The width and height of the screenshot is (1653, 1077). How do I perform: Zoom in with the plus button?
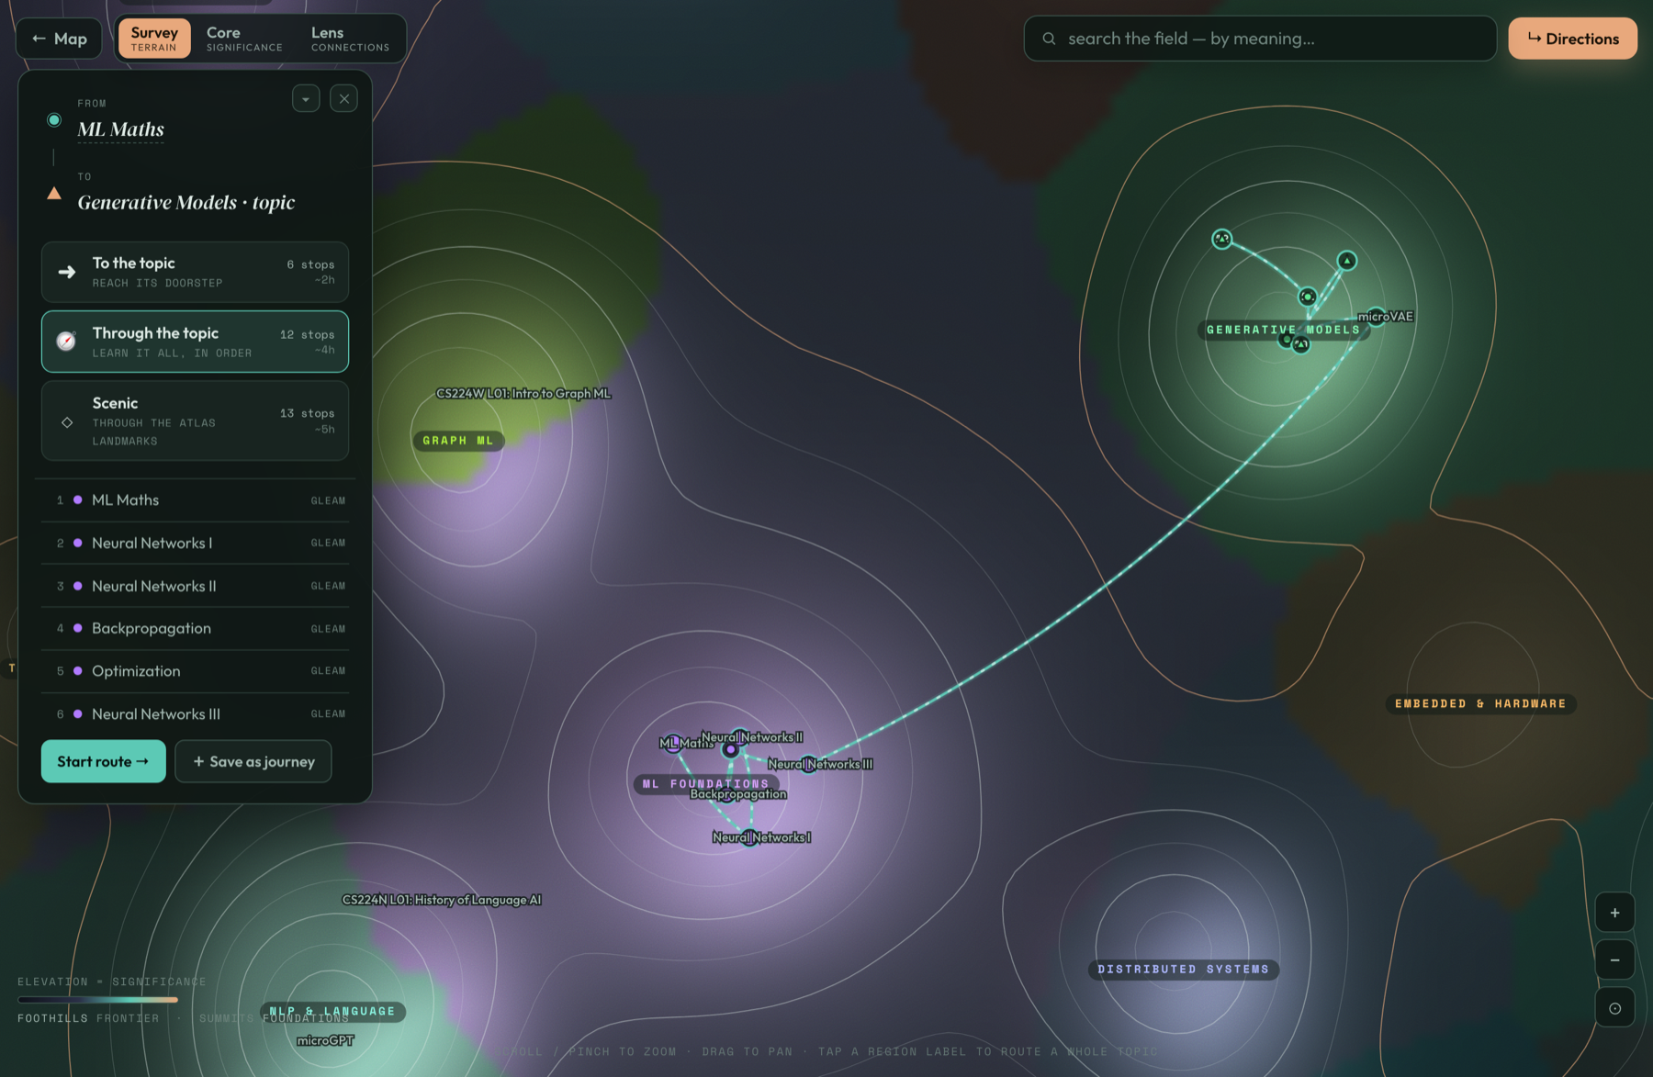coord(1614,913)
